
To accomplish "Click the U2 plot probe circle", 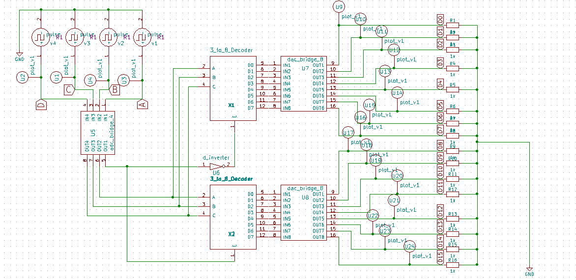I will pyautogui.click(x=23, y=77).
